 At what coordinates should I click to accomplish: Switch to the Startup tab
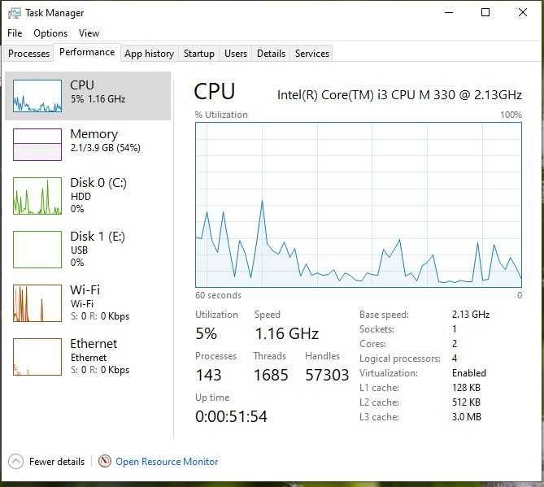(x=198, y=54)
